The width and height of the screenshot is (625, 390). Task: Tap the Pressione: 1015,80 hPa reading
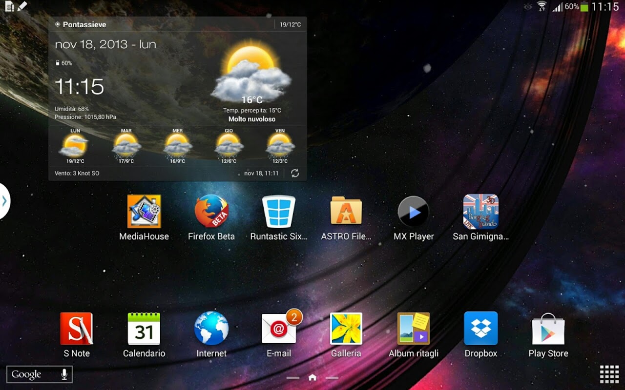[85, 117]
